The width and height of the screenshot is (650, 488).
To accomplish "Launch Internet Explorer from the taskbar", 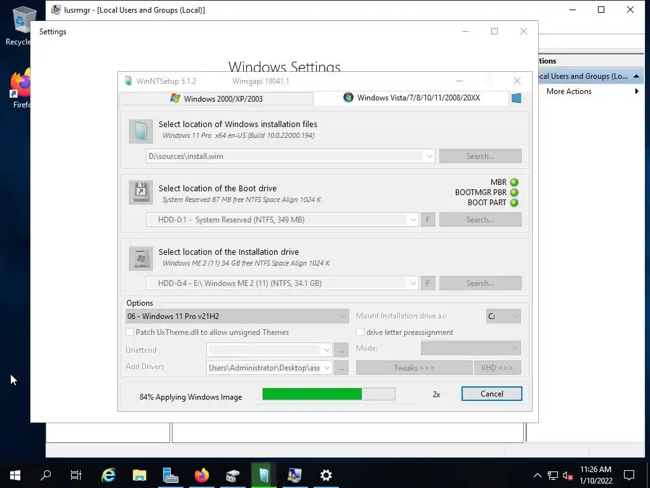I will coord(109,475).
